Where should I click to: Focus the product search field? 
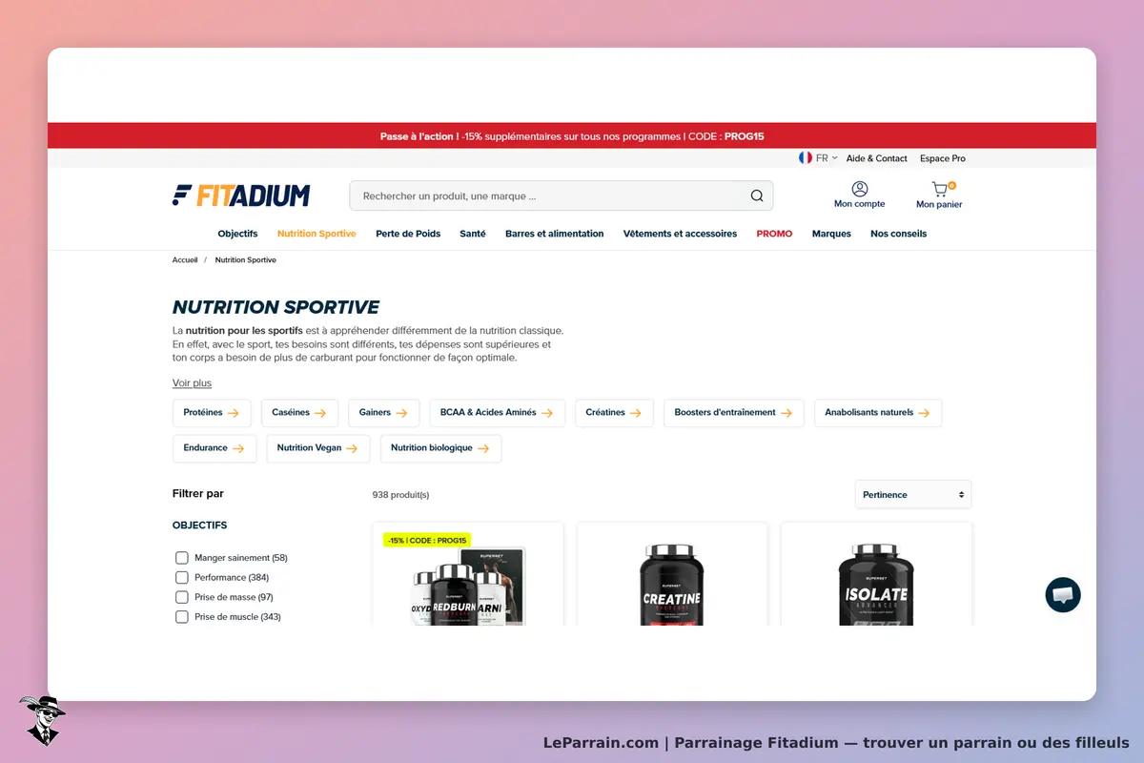tap(562, 196)
